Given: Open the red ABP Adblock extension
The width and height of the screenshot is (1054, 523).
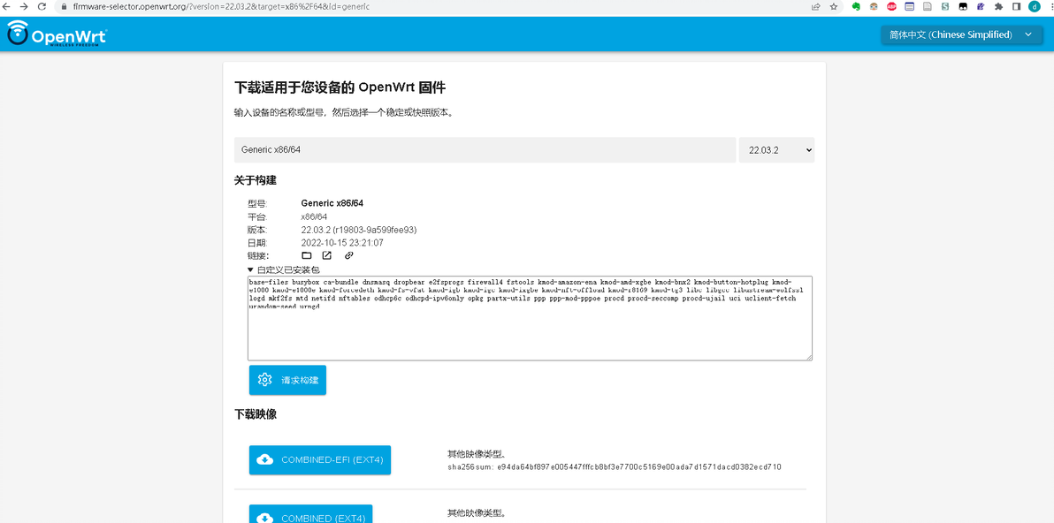Looking at the screenshot, I should point(891,7).
